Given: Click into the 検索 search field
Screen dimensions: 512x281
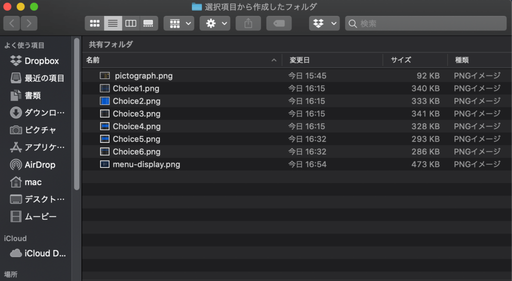Looking at the screenshot, I should [426, 23].
